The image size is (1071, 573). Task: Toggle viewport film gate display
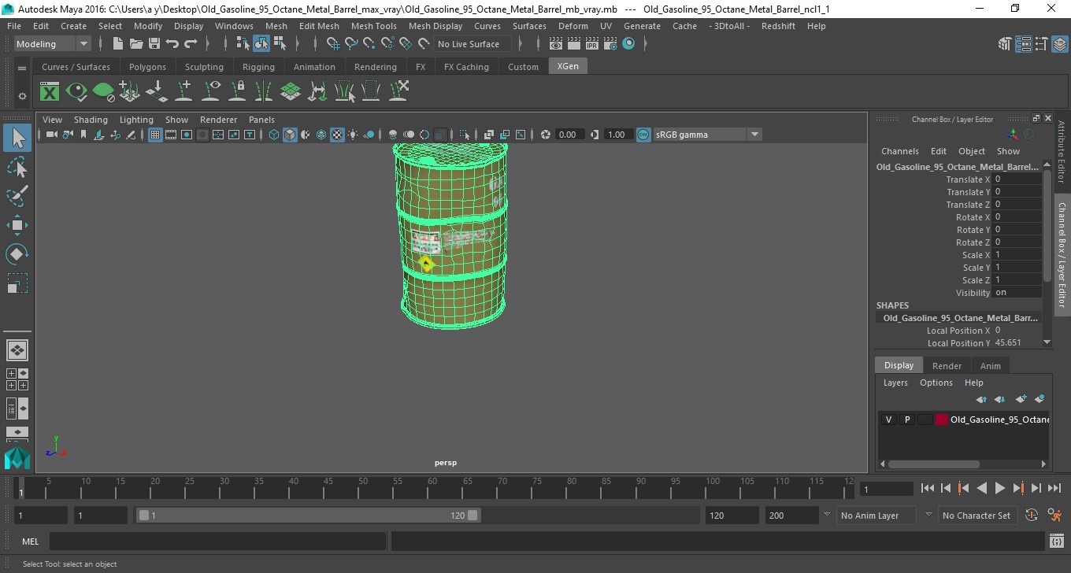171,135
